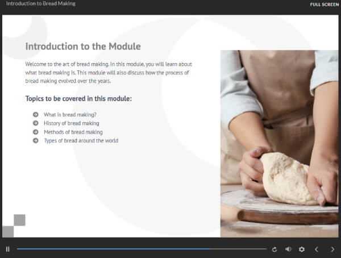Viewport: 341px width, 258px height.
Task: Select 'Types of bread around the world' topic
Action: 81,141
